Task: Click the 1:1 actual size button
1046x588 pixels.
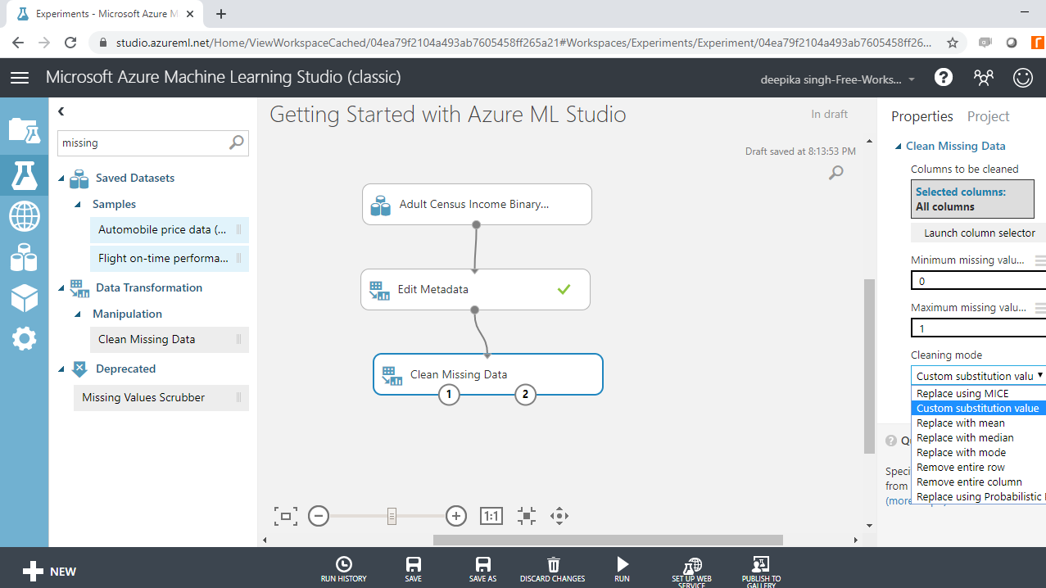Action: [x=491, y=516]
